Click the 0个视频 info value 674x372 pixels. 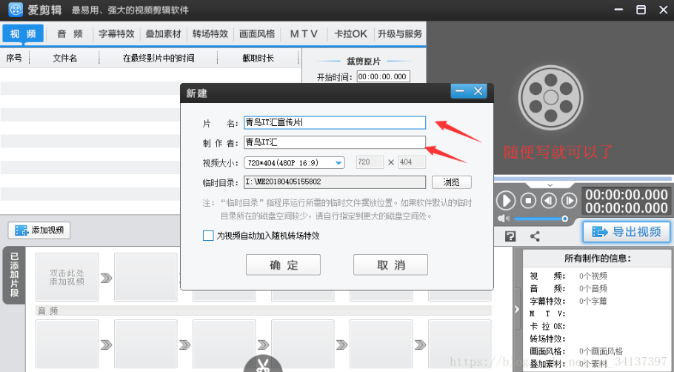593,276
